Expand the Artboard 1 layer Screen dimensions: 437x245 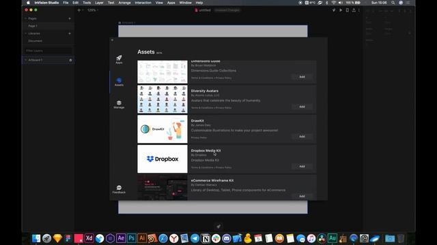click(26, 60)
